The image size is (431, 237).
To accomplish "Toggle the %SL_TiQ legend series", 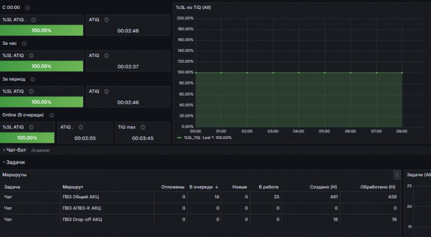I will (x=192, y=138).
